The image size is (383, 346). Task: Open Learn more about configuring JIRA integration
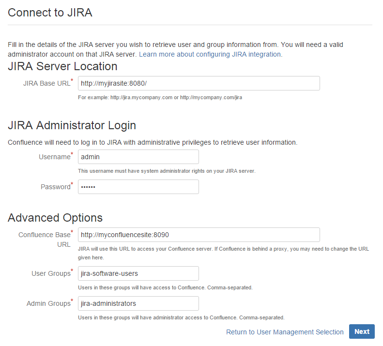coord(210,54)
